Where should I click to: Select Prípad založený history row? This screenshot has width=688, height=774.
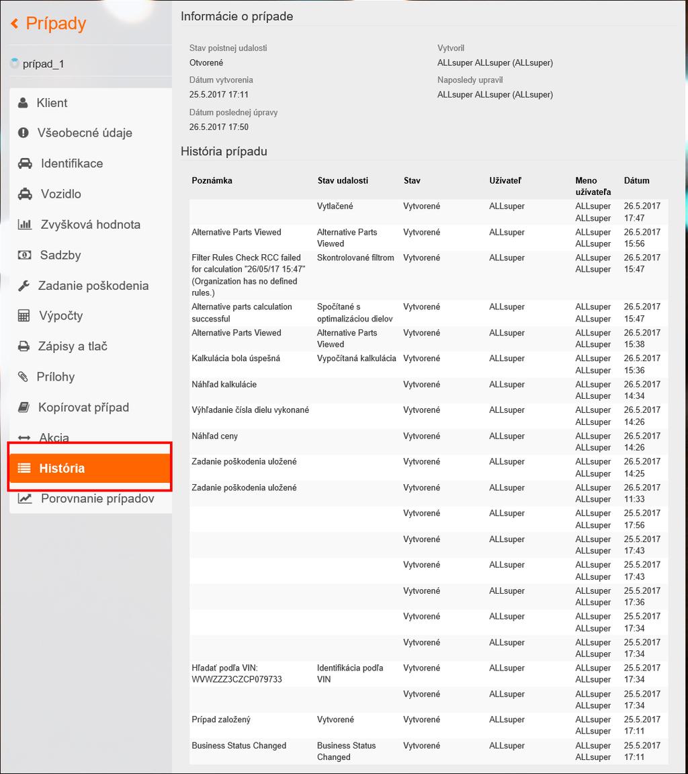tap(429, 725)
